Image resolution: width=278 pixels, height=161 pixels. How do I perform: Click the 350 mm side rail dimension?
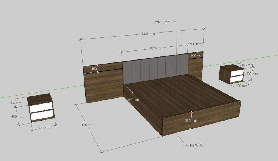coord(133,100)
